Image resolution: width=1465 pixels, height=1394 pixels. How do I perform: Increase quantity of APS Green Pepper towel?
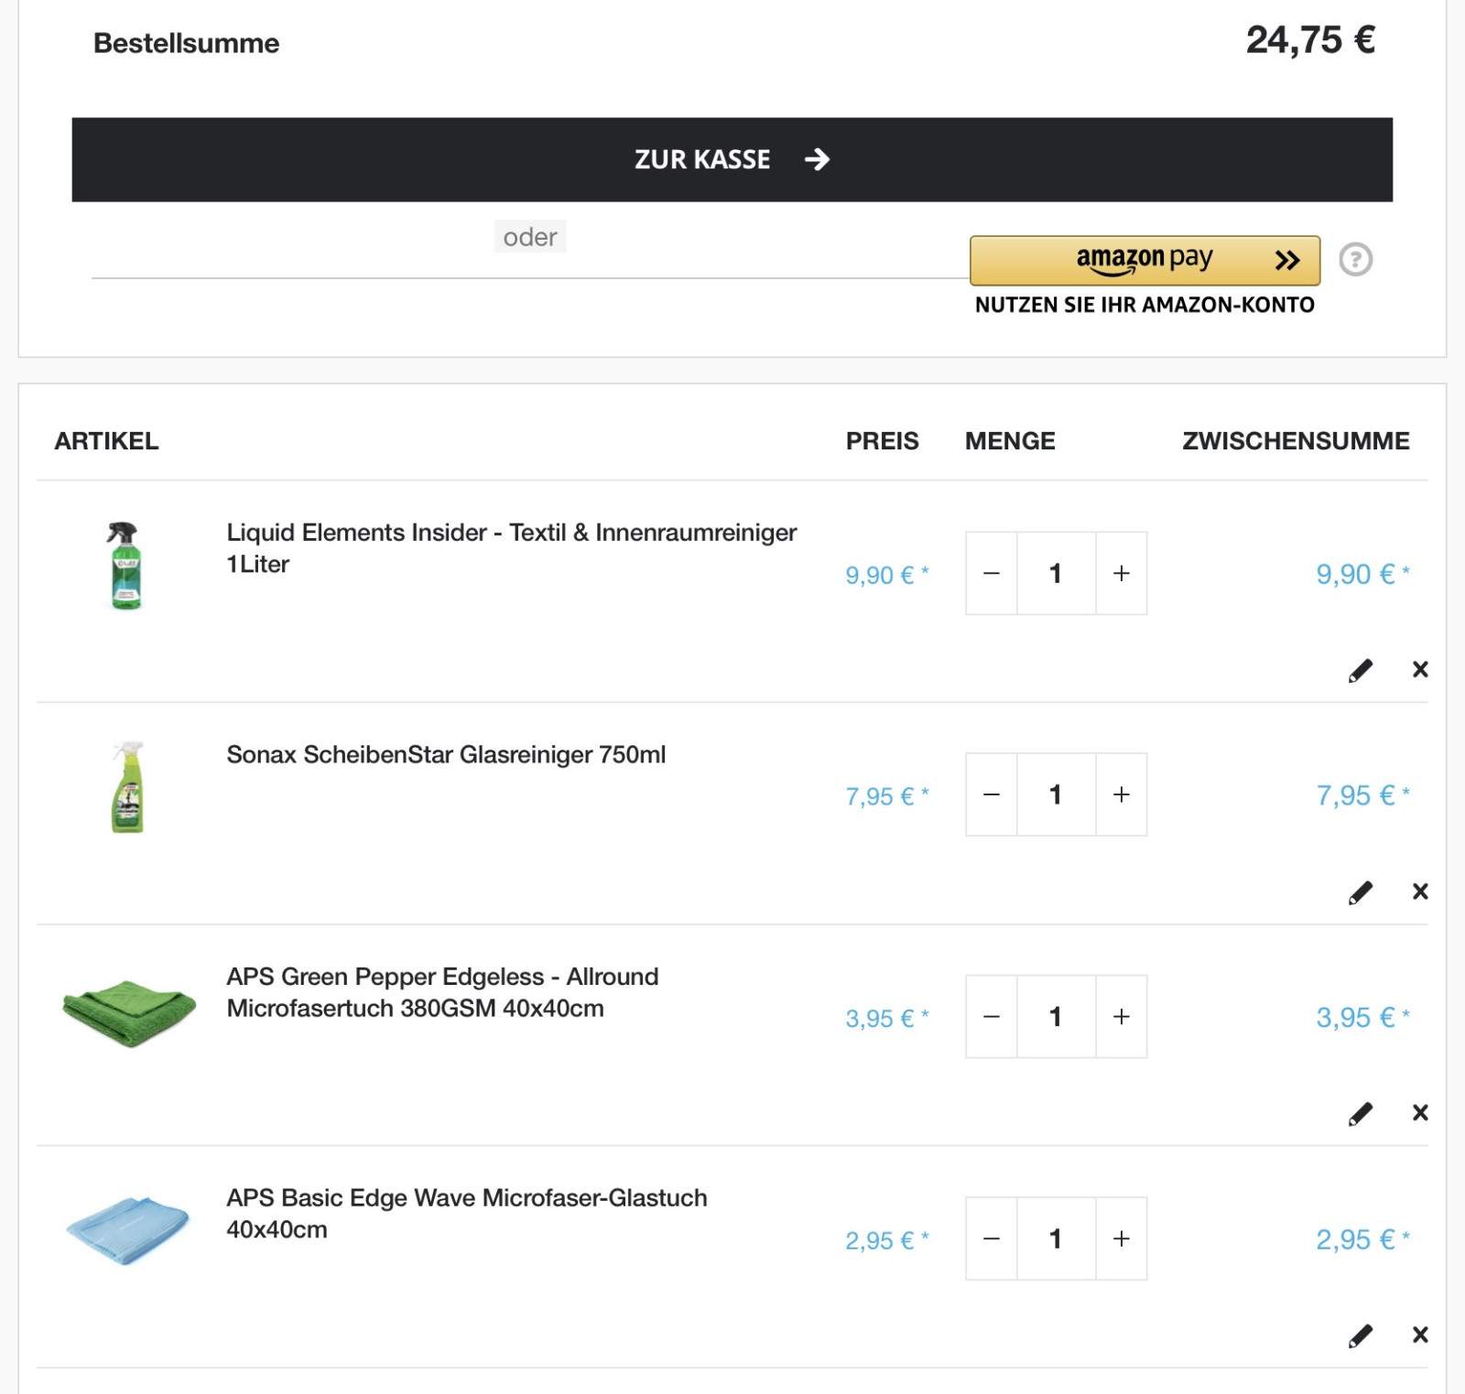click(1122, 1016)
